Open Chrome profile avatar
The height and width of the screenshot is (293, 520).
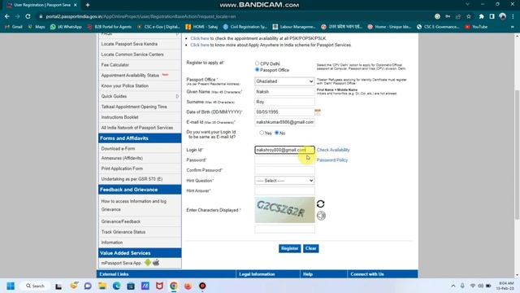tap(502, 16)
